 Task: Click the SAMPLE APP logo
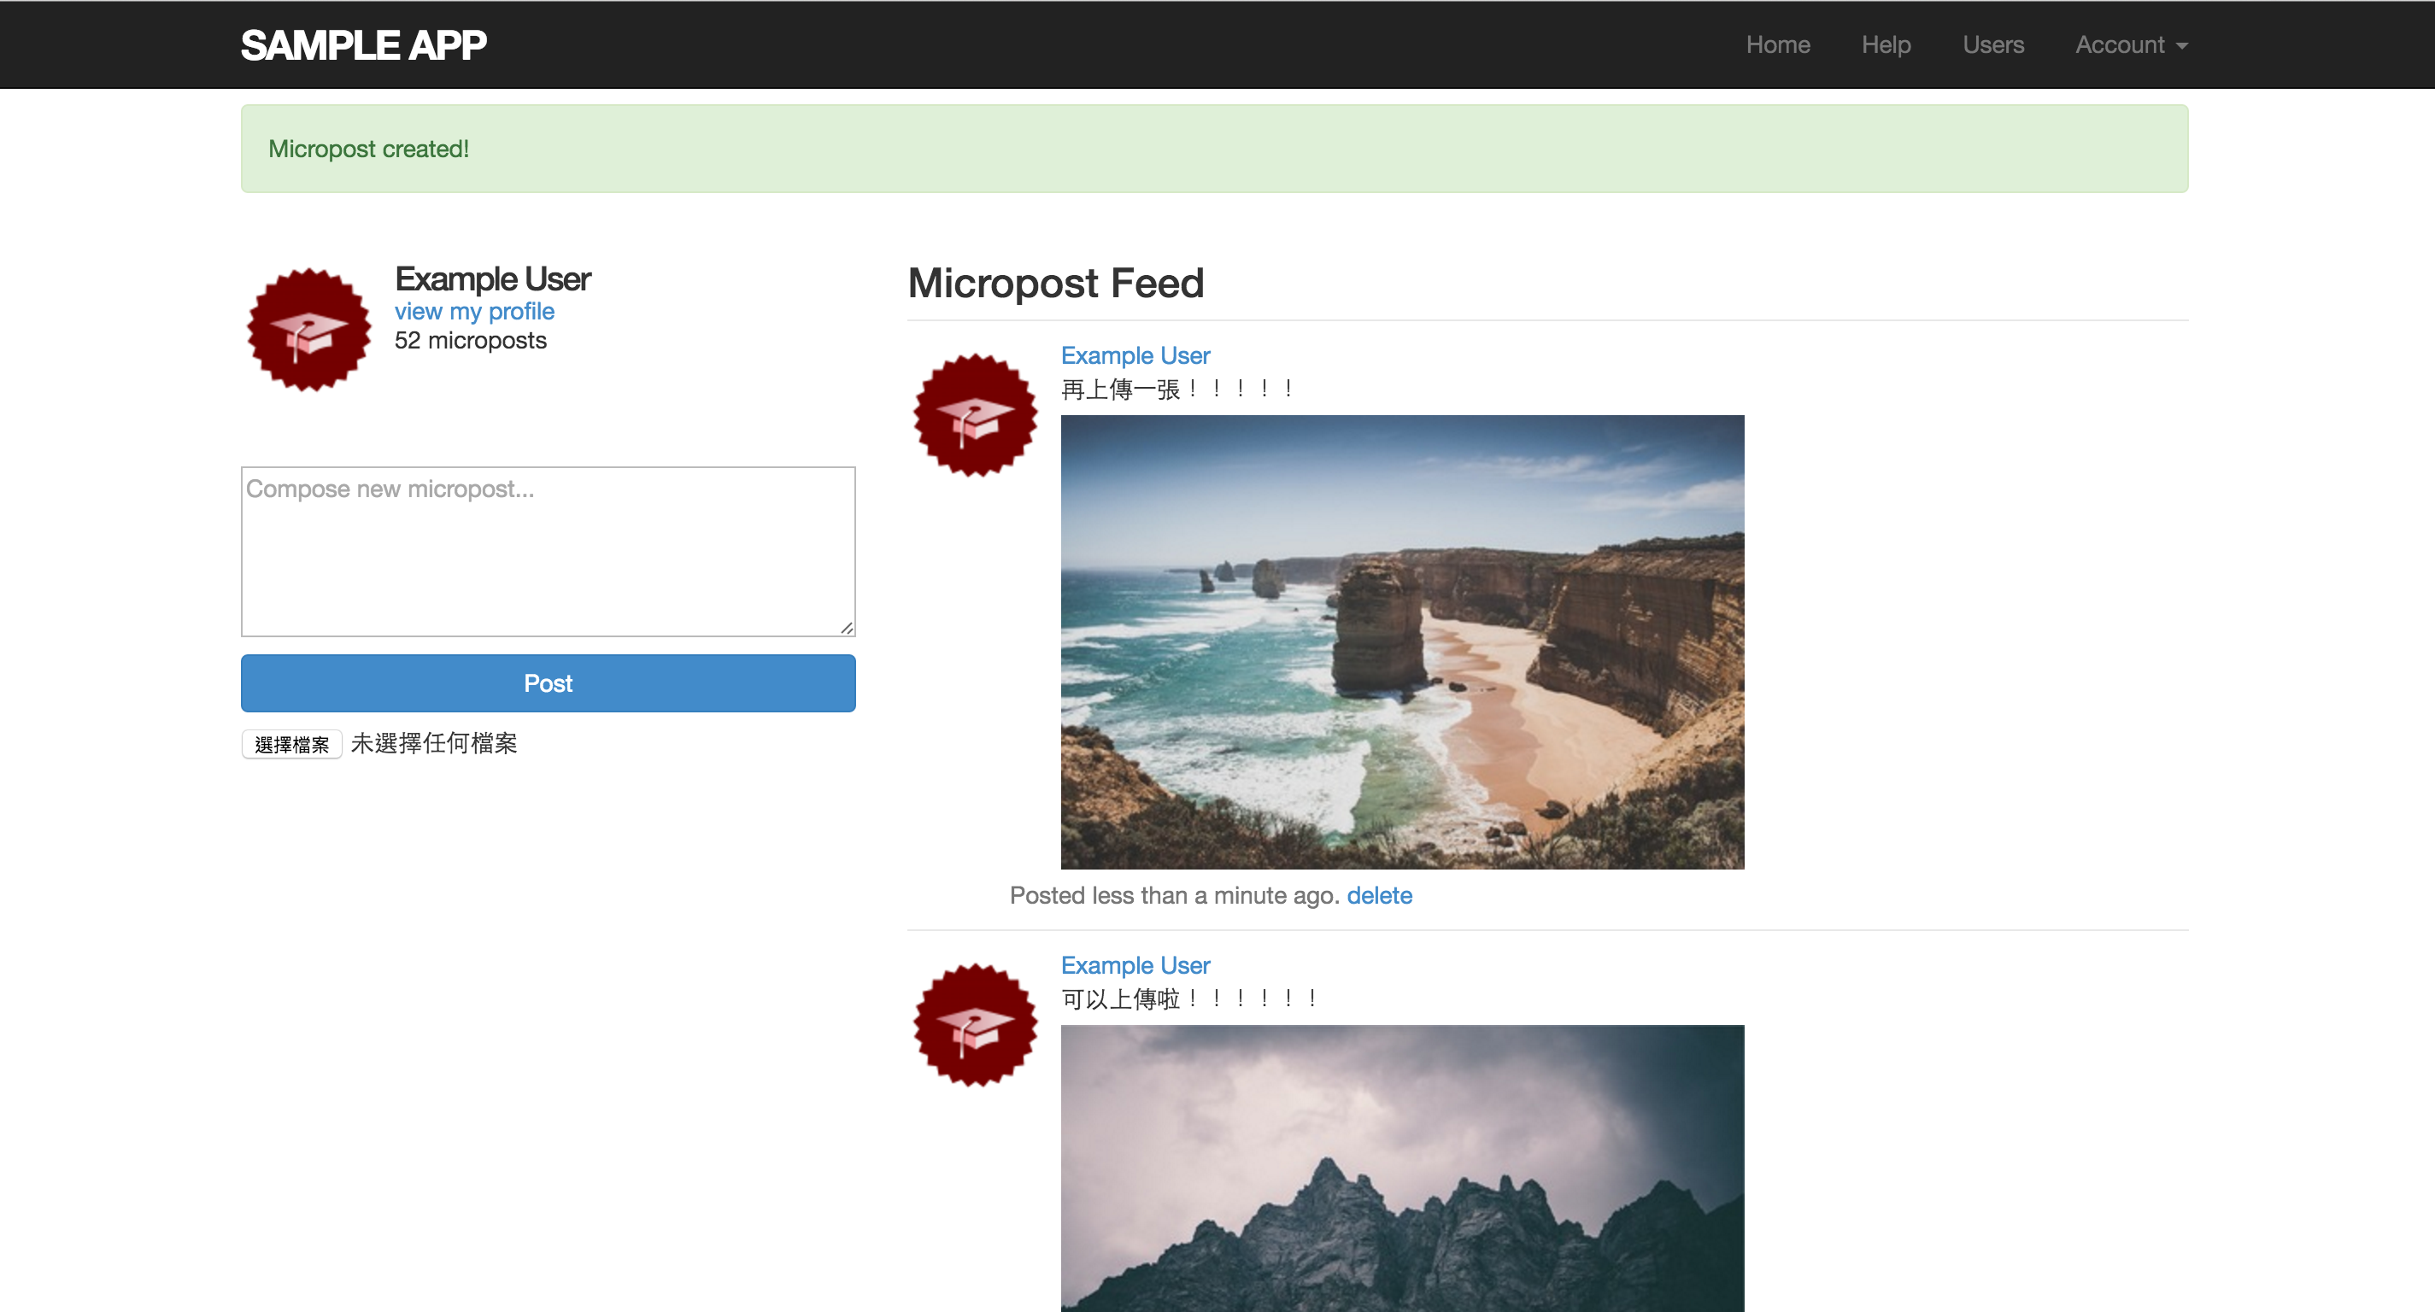click(363, 44)
